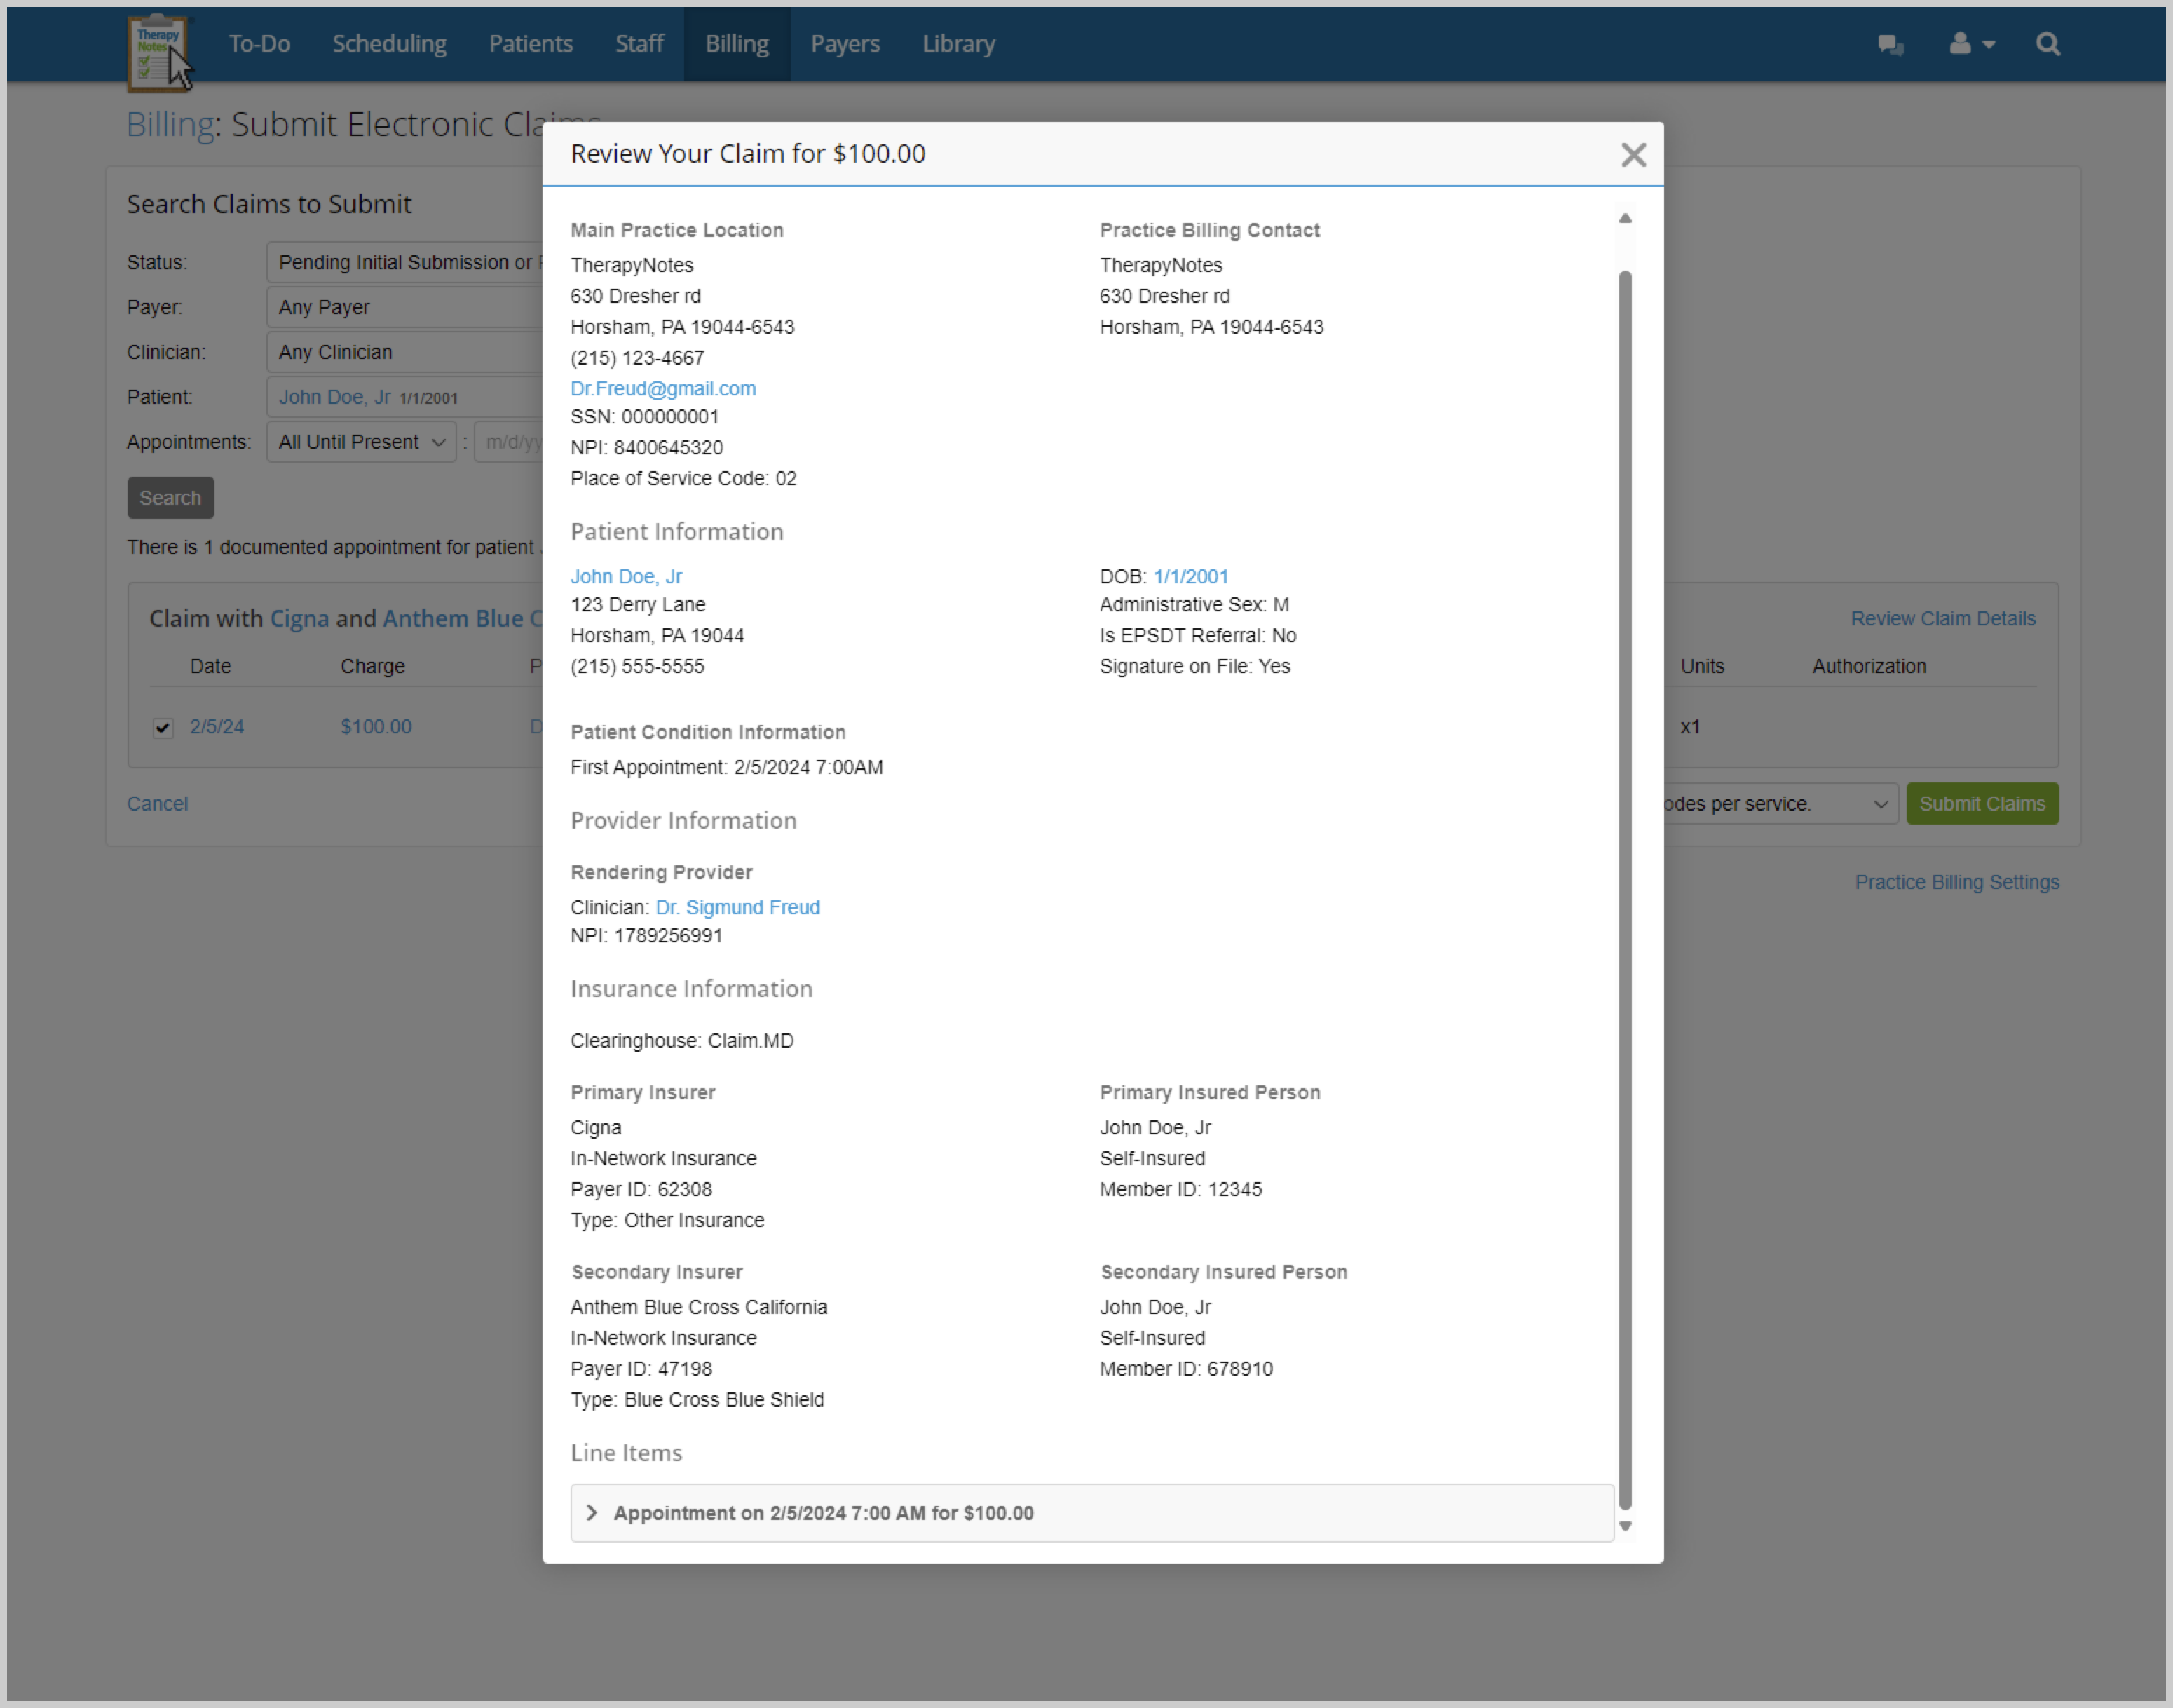Click the Submit Claims button
The height and width of the screenshot is (1708, 2173).
1981,803
